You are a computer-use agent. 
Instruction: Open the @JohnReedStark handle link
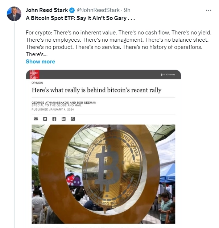tap(98, 10)
